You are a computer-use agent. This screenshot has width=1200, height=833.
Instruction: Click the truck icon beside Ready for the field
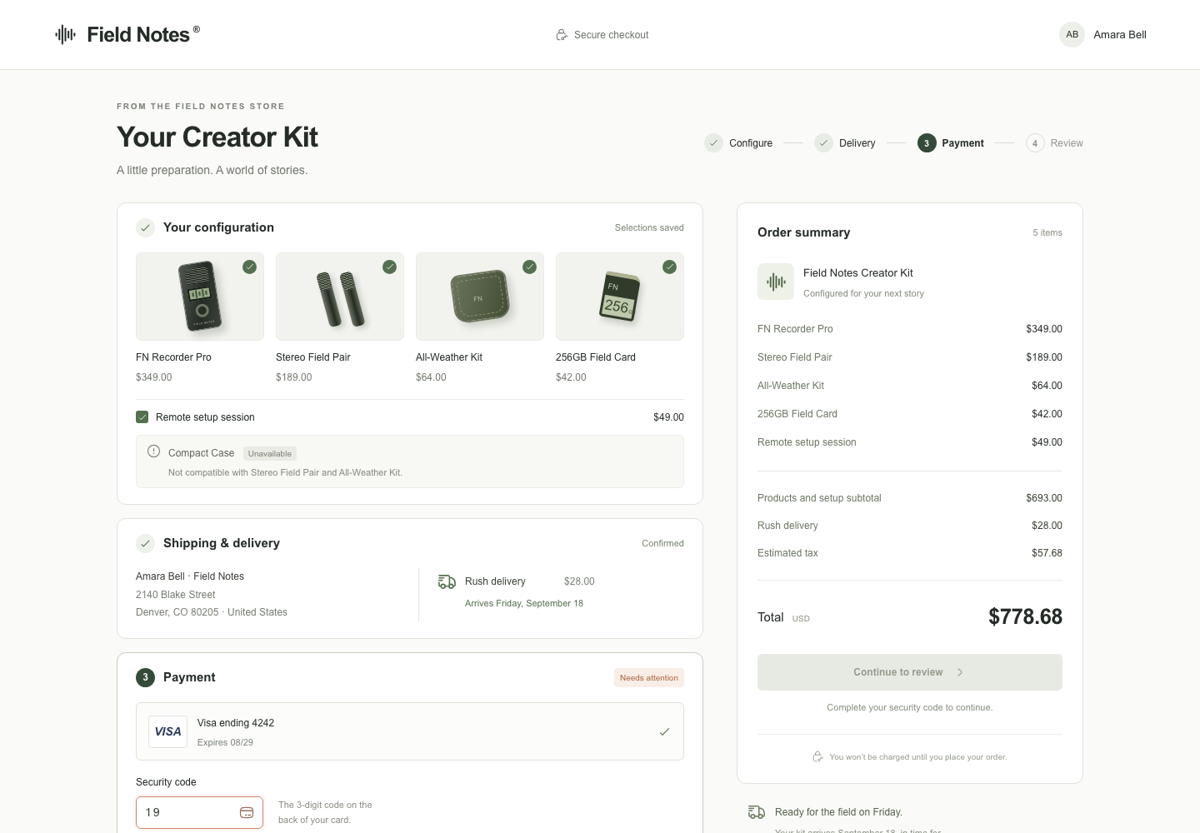coord(757,812)
